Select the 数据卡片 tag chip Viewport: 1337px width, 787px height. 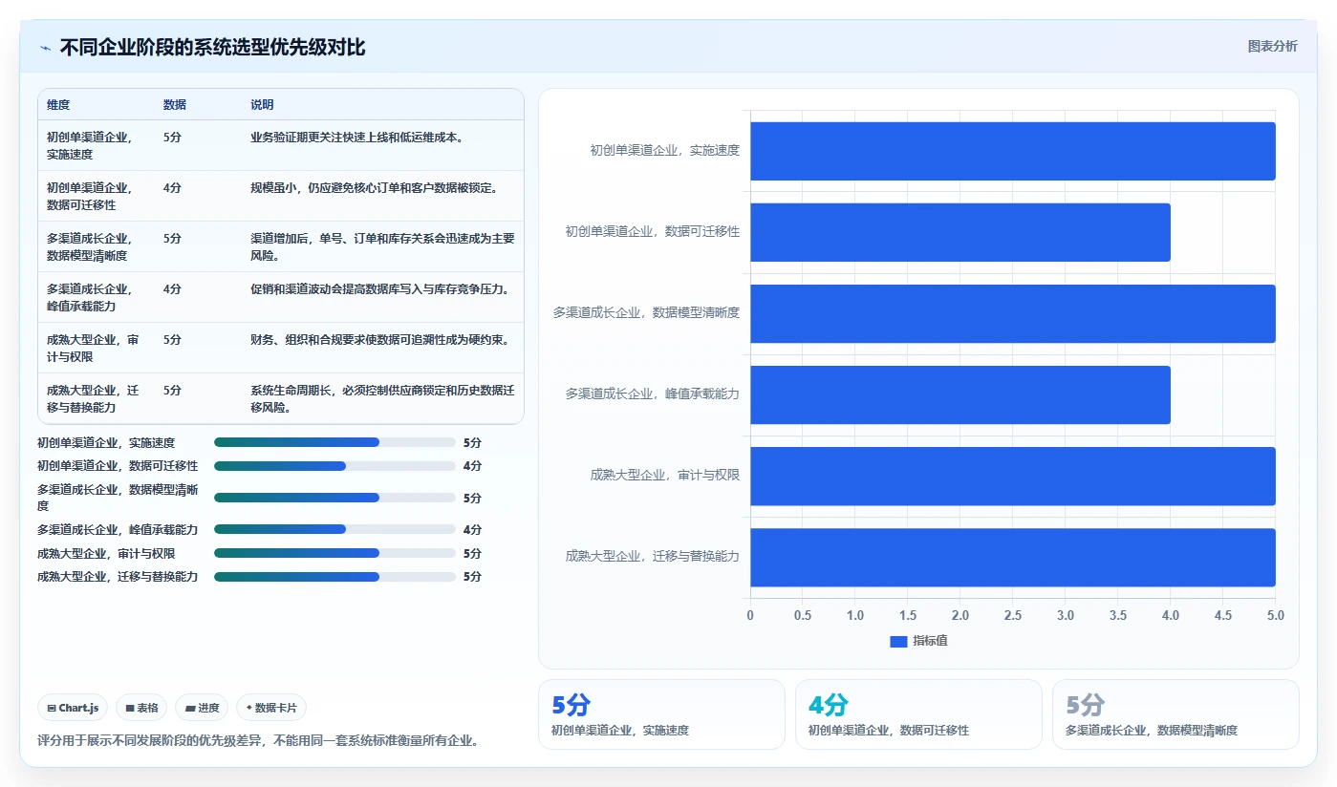tap(271, 708)
